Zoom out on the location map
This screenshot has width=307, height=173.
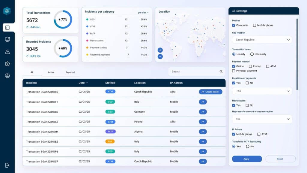pyautogui.click(x=160, y=56)
